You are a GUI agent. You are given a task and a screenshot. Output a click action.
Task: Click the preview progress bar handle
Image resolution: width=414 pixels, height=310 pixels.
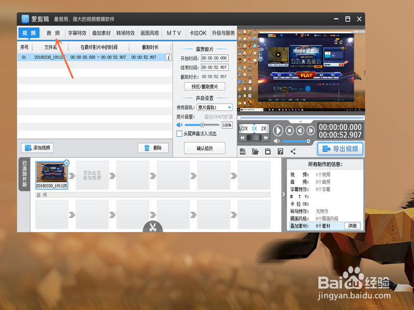click(x=239, y=118)
